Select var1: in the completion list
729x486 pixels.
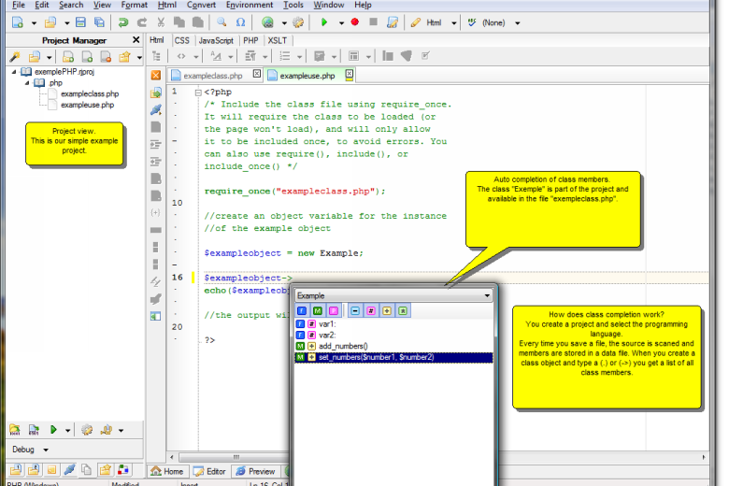tap(393, 324)
